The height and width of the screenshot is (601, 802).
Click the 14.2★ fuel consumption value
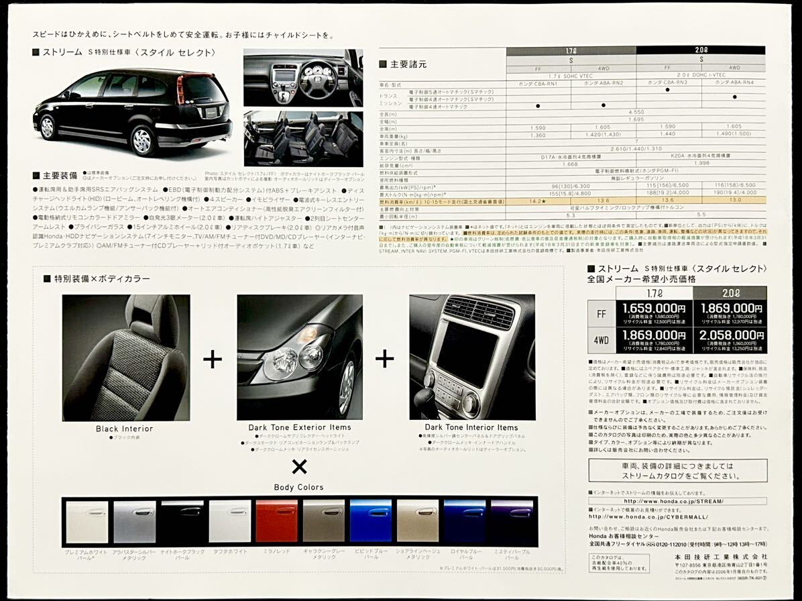(538, 201)
